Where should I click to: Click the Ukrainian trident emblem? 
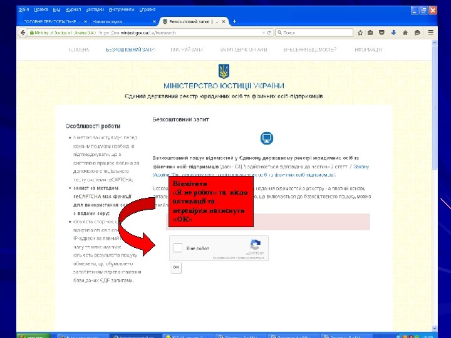224,71
